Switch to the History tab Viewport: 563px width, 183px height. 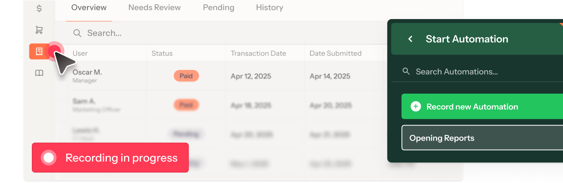270,8
